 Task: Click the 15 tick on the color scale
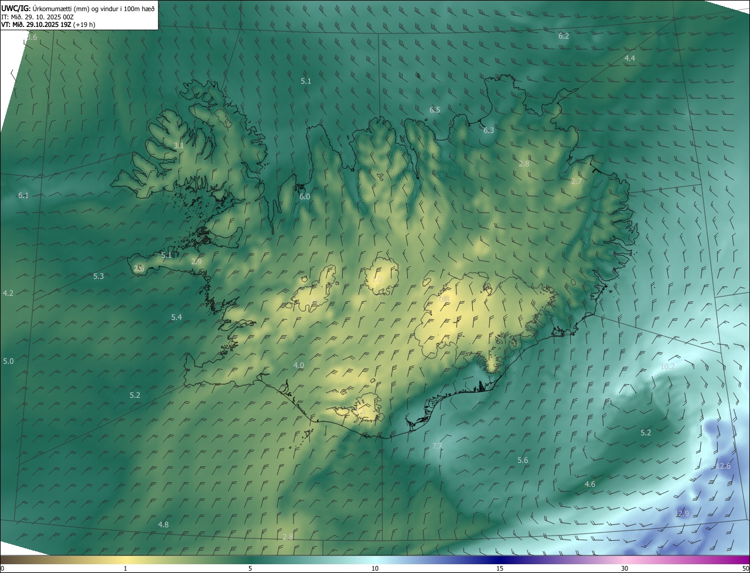pos(500,569)
